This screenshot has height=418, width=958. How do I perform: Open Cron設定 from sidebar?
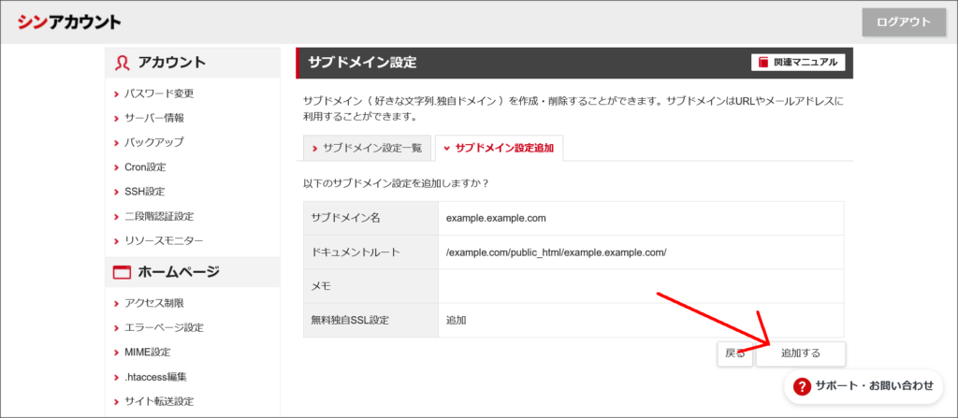pyautogui.click(x=145, y=167)
